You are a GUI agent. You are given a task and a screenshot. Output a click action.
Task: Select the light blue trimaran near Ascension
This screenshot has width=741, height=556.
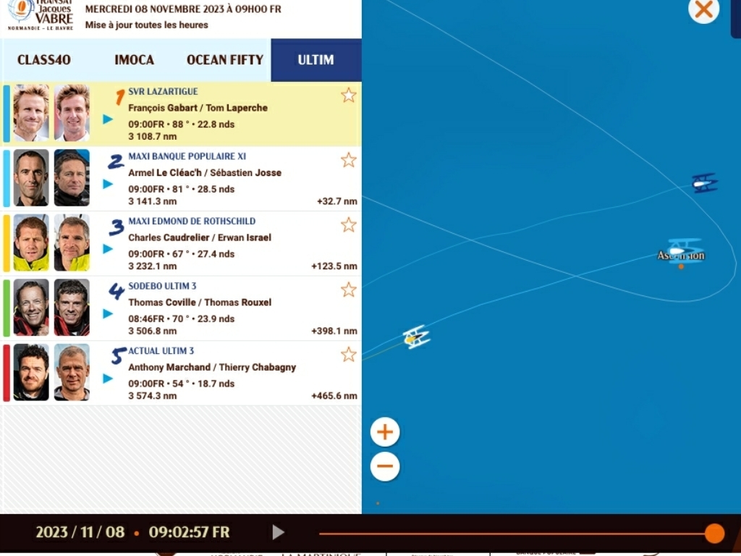(x=685, y=250)
